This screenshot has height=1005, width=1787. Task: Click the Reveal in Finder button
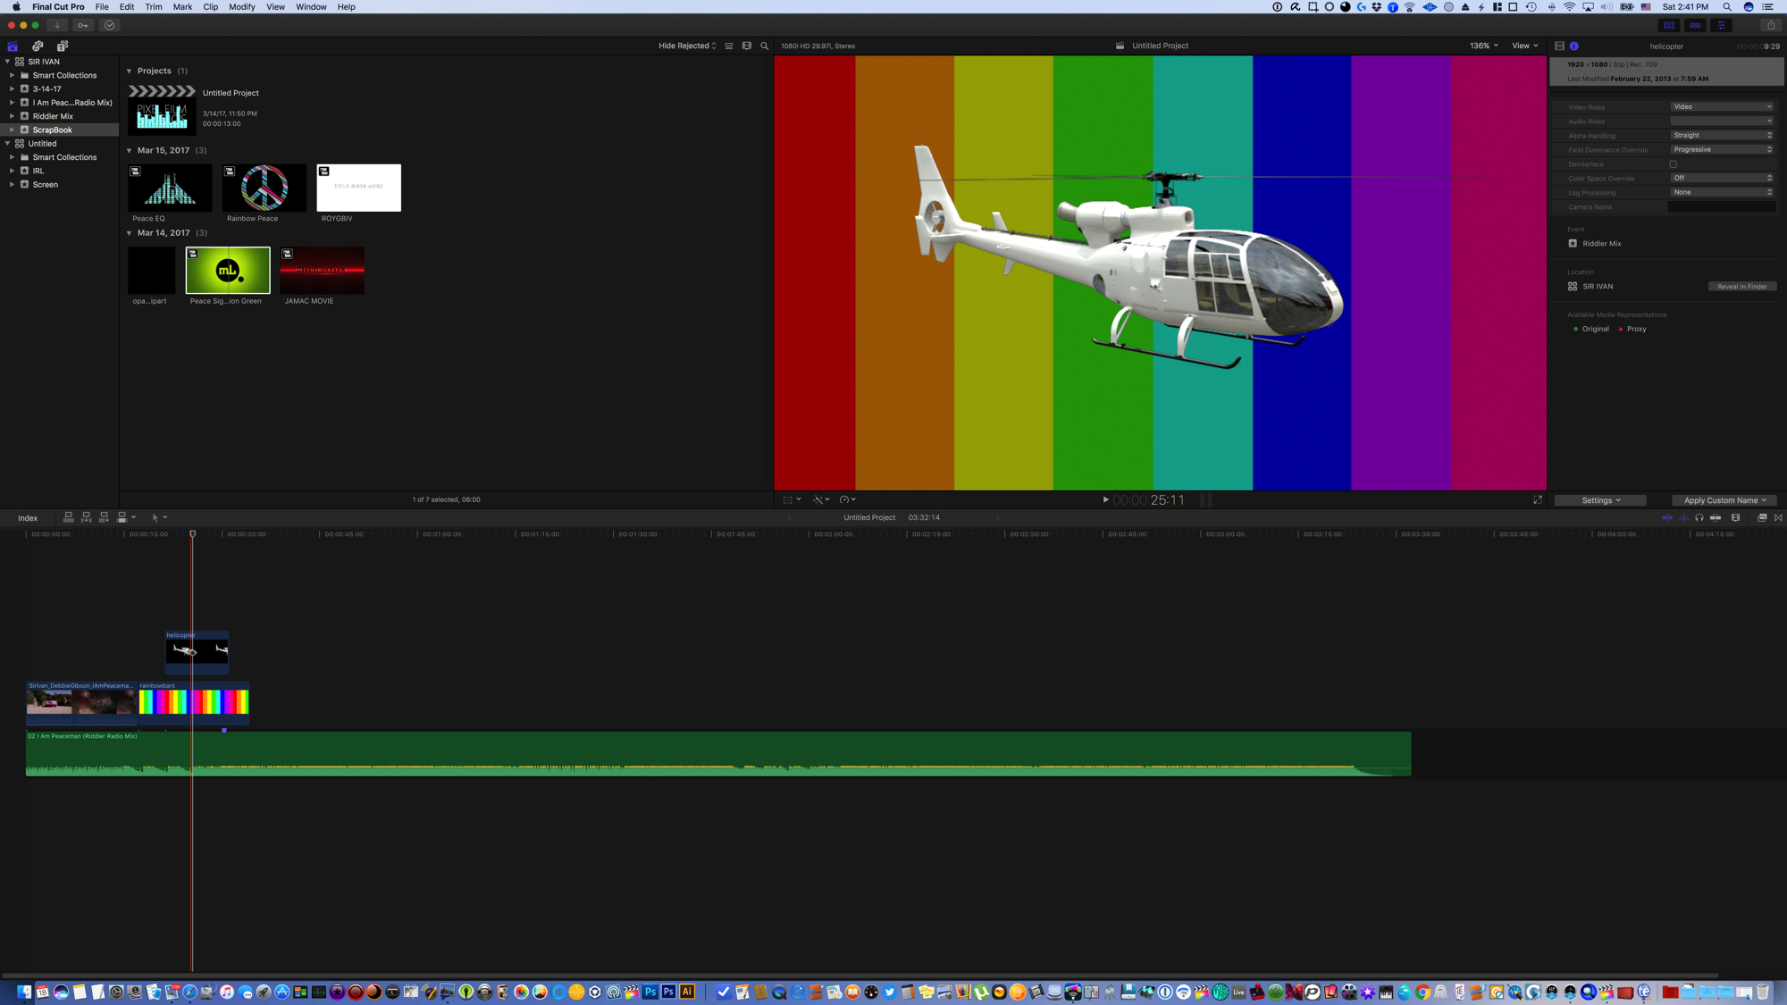(x=1741, y=287)
